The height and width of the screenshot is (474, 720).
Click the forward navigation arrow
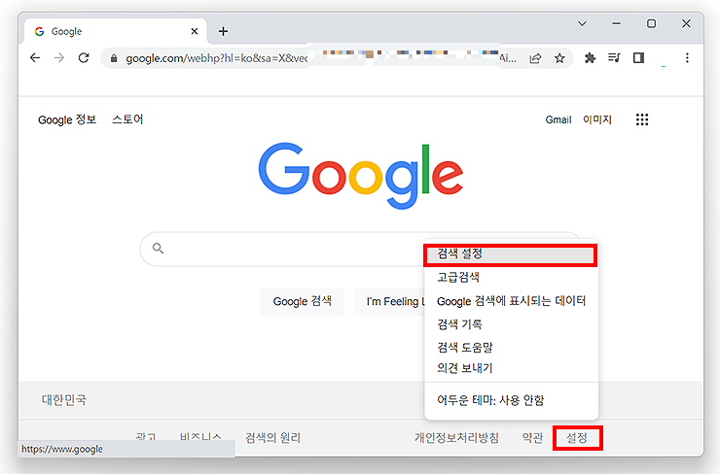tap(59, 57)
